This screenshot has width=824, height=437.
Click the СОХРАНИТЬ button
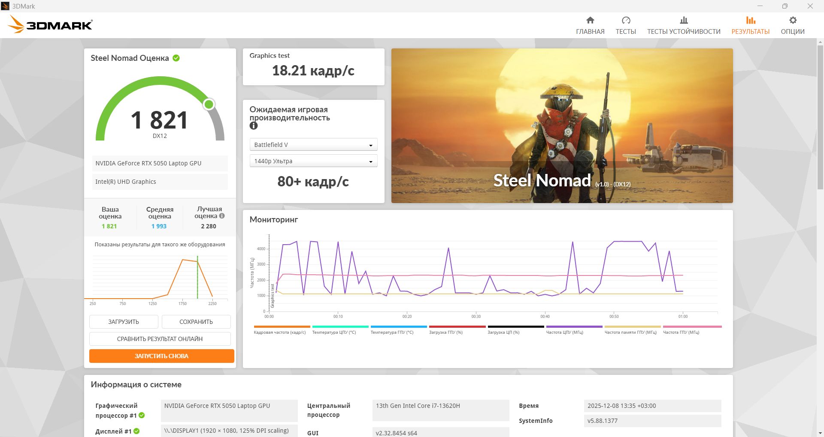click(196, 322)
